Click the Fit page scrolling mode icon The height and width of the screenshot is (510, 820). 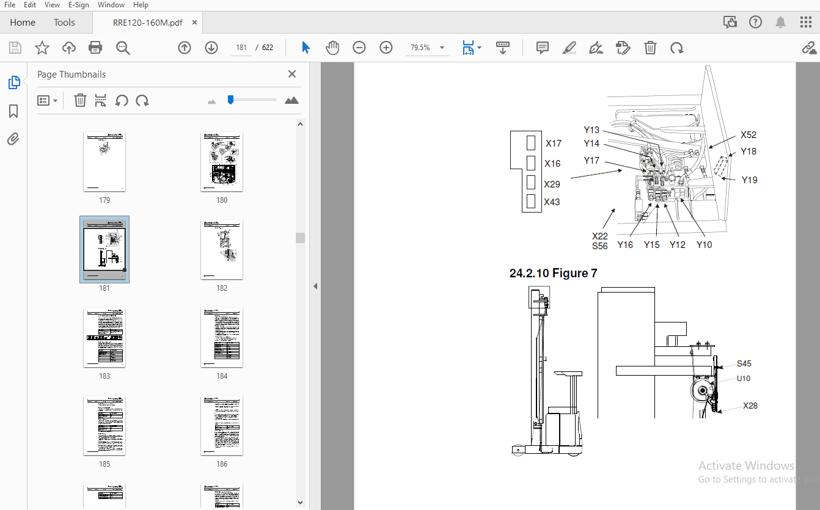[469, 48]
